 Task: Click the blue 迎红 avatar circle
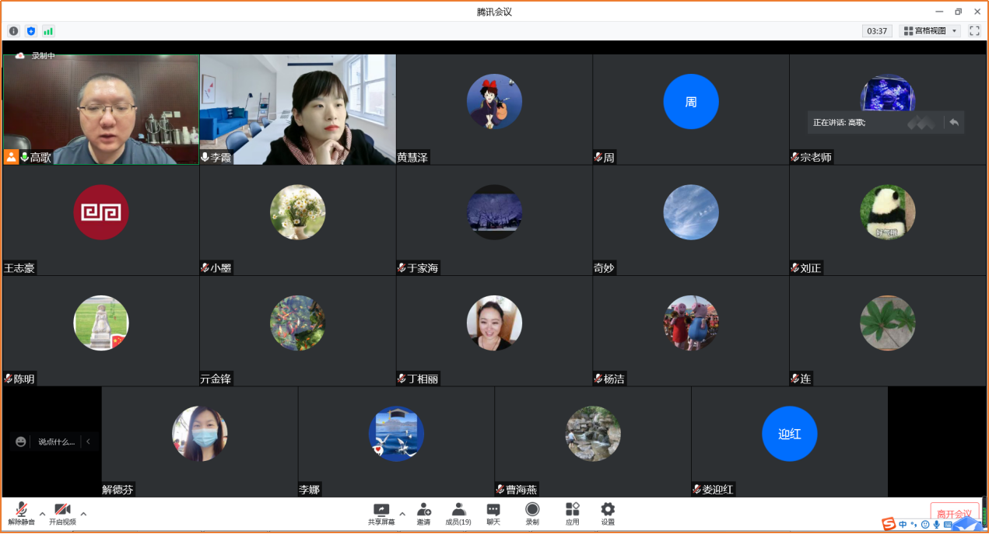[790, 434]
